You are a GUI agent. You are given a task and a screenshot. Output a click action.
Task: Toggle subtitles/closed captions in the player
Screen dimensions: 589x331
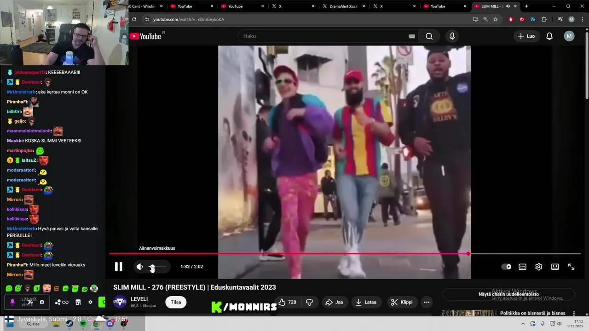523,267
